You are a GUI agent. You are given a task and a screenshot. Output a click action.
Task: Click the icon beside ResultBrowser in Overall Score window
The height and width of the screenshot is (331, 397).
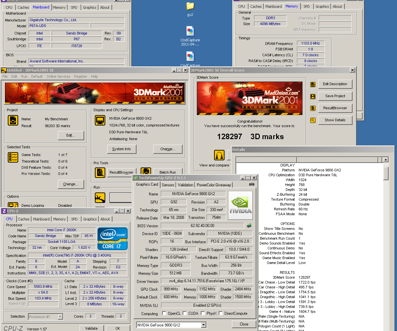(x=313, y=108)
